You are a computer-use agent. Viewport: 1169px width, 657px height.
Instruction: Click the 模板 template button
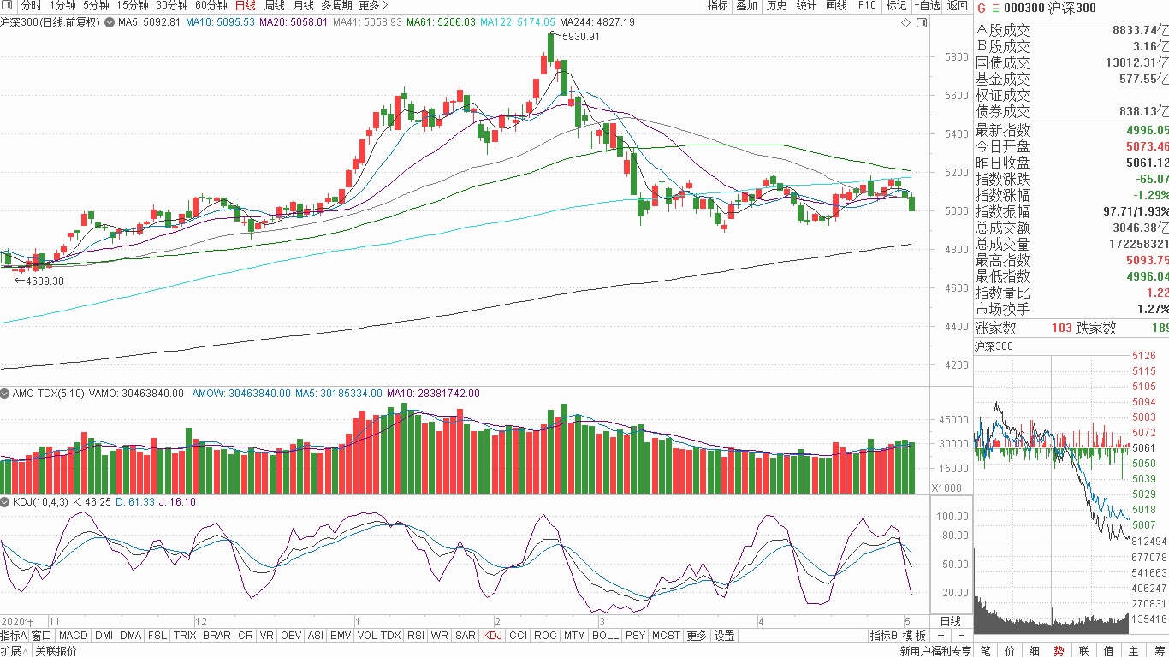pyautogui.click(x=915, y=636)
